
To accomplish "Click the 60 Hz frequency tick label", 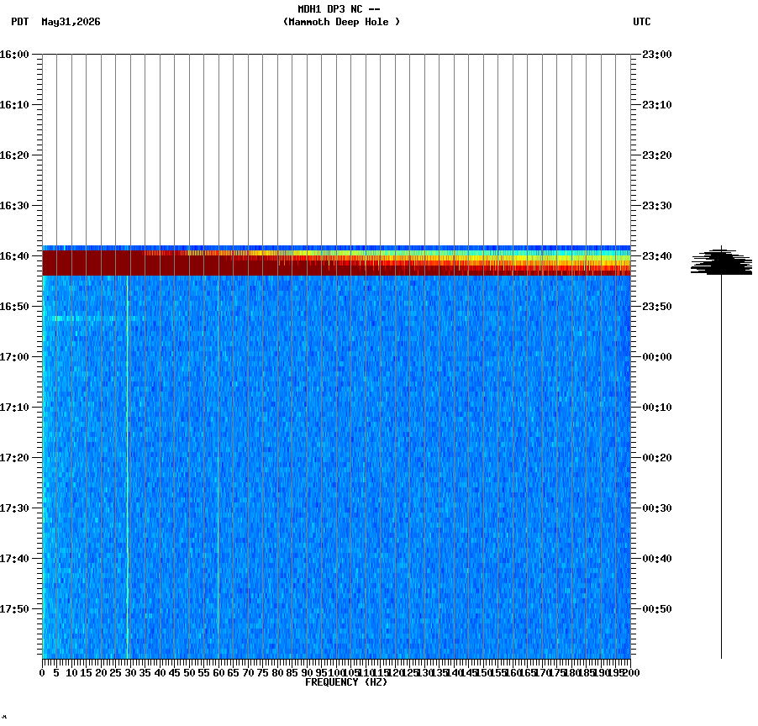I will click(x=218, y=673).
